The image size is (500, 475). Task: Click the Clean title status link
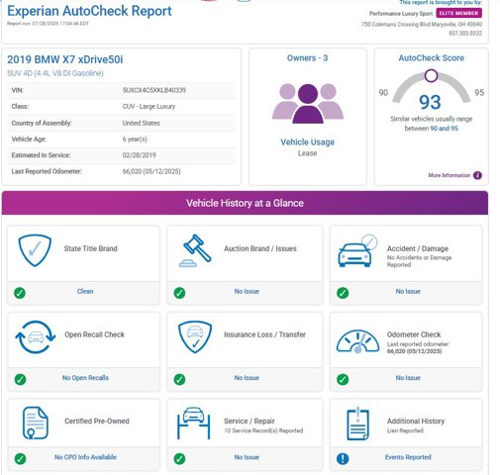pyautogui.click(x=85, y=291)
